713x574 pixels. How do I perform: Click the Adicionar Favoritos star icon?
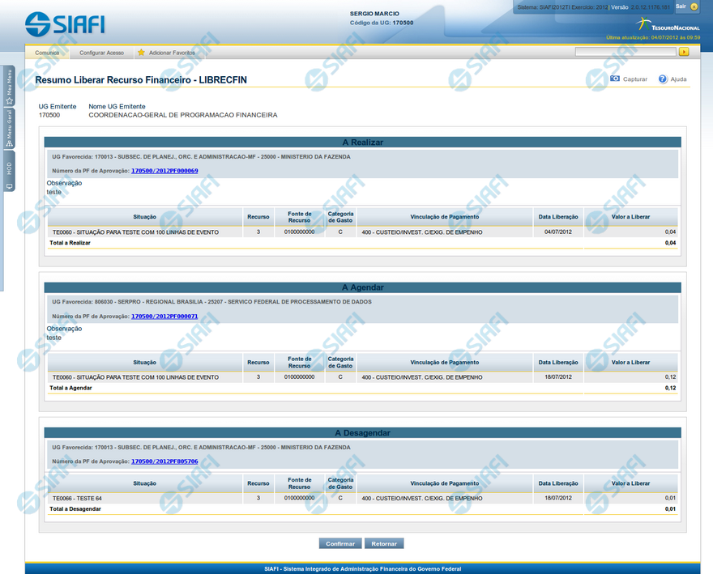point(141,52)
